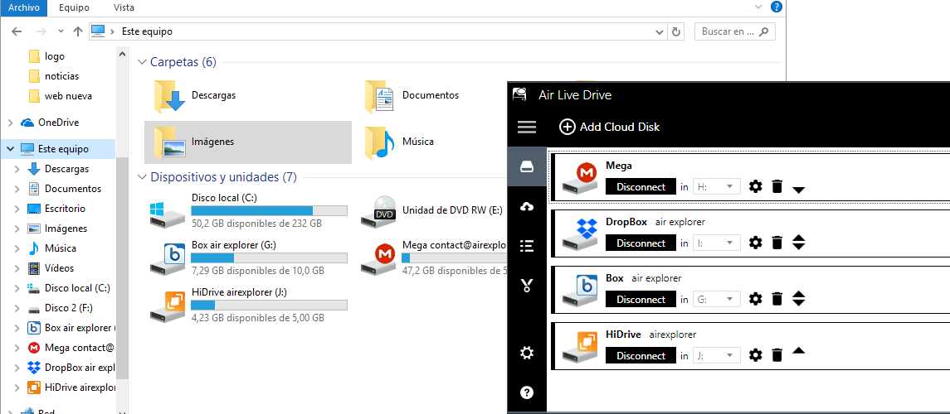The height and width of the screenshot is (414, 950).
Task: Open the cloud upload sidebar icon
Action: pos(527,207)
